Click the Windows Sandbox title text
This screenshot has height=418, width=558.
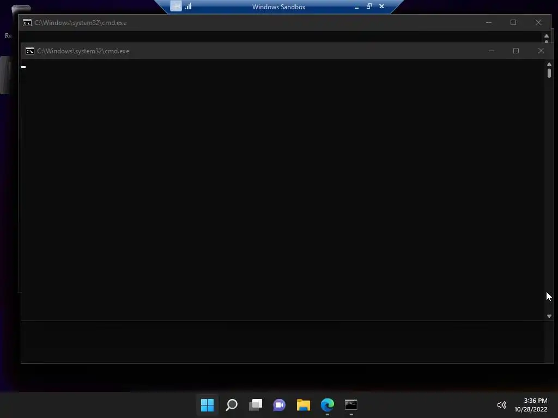pos(278,7)
